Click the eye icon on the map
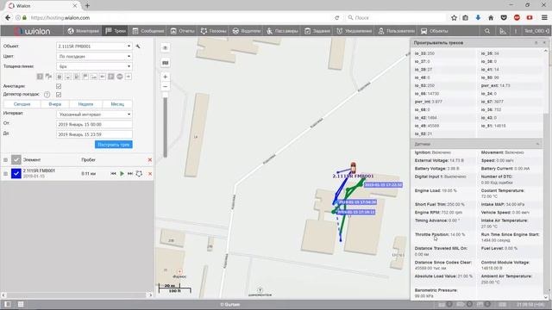The height and width of the screenshot is (310, 552). [165, 48]
